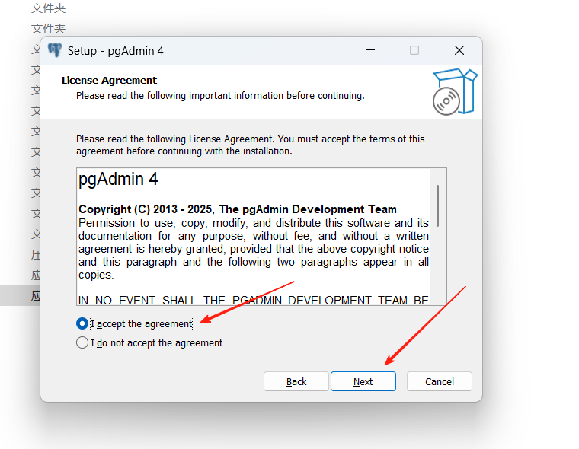Click the license text scrollbar thumb
The width and height of the screenshot is (579, 449).
437,205
